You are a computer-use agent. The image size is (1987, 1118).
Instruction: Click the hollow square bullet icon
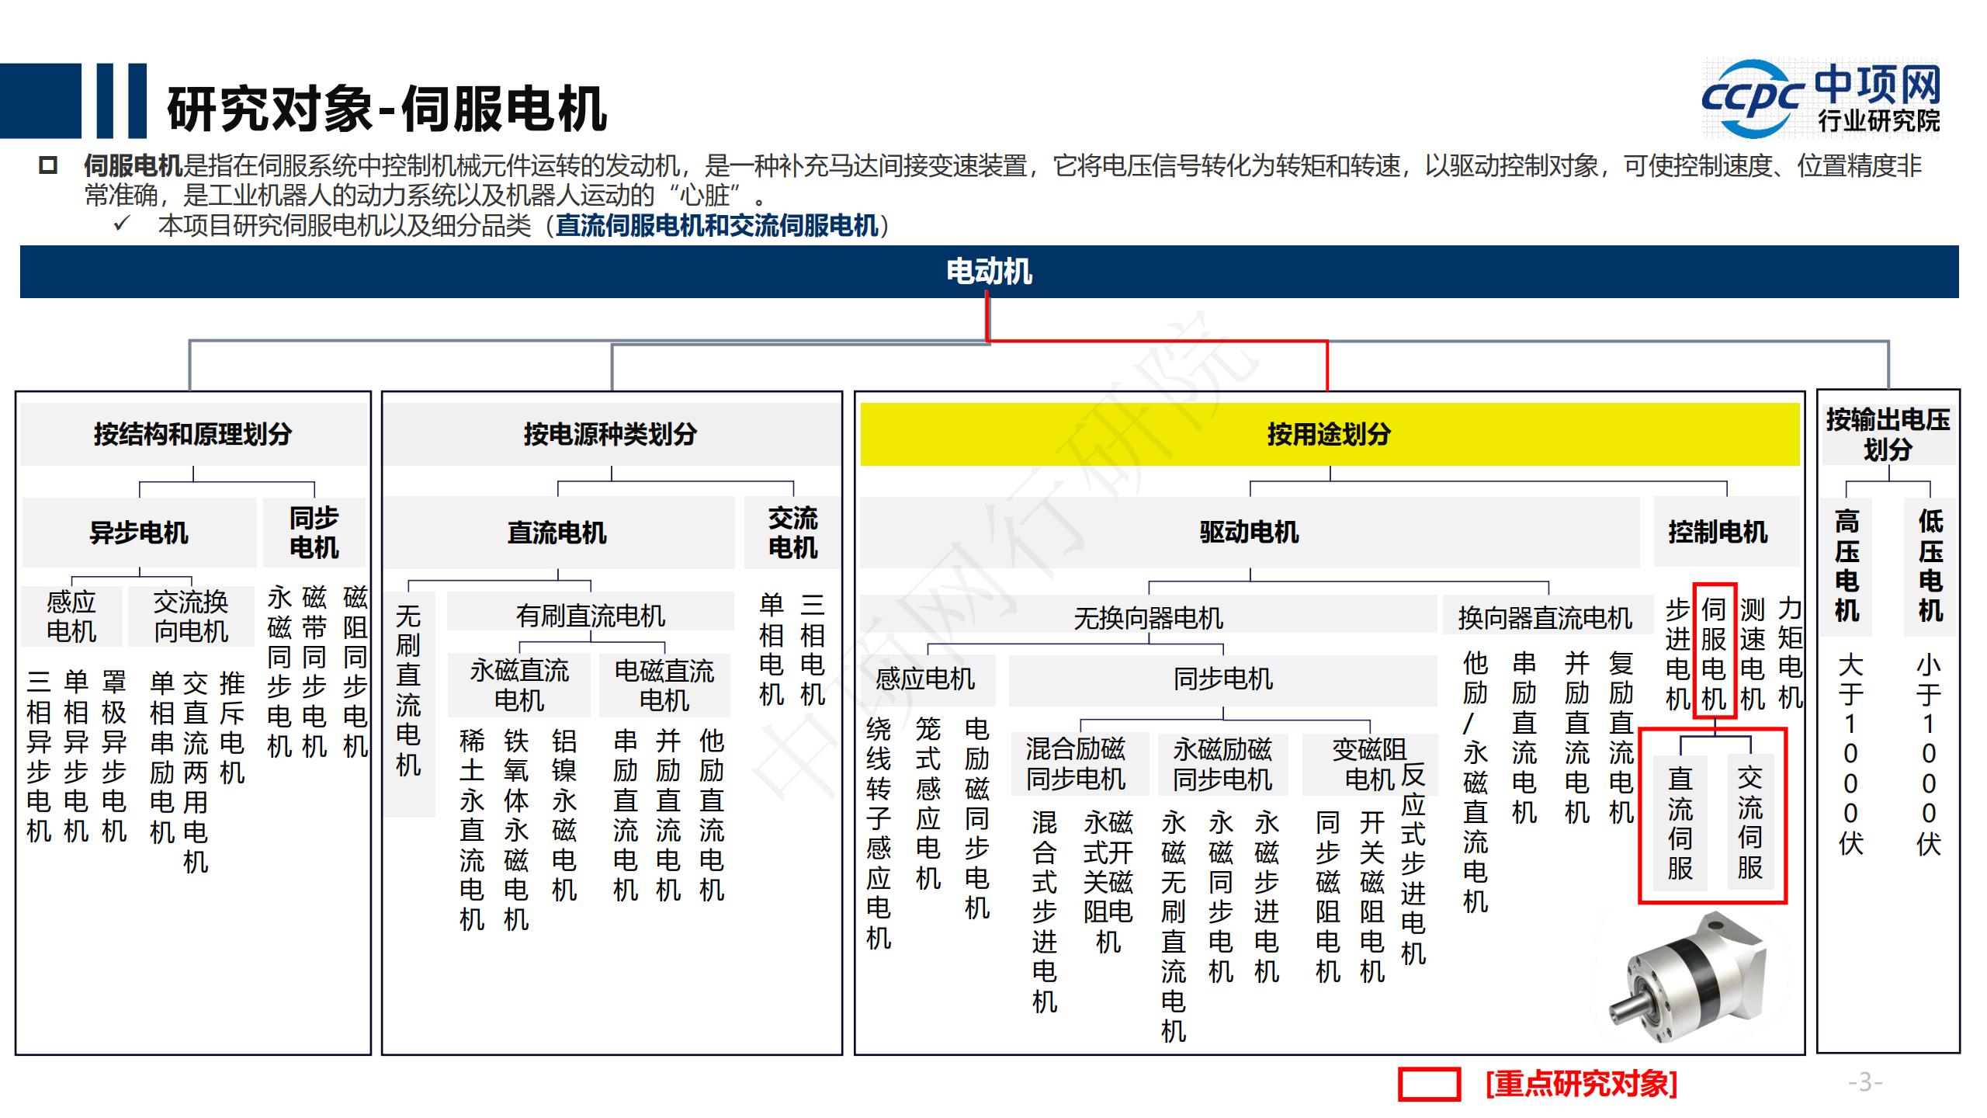pyautogui.click(x=48, y=165)
